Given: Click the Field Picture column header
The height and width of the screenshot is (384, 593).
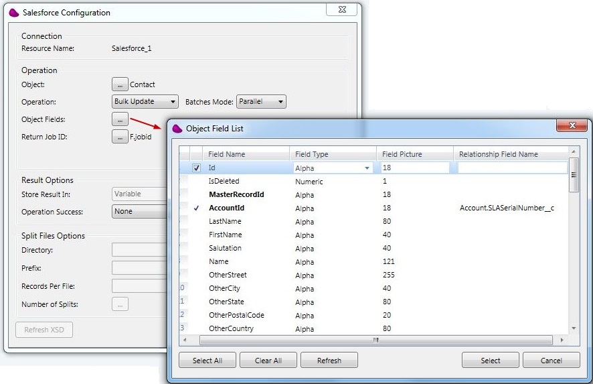Looking at the screenshot, I should pos(415,154).
